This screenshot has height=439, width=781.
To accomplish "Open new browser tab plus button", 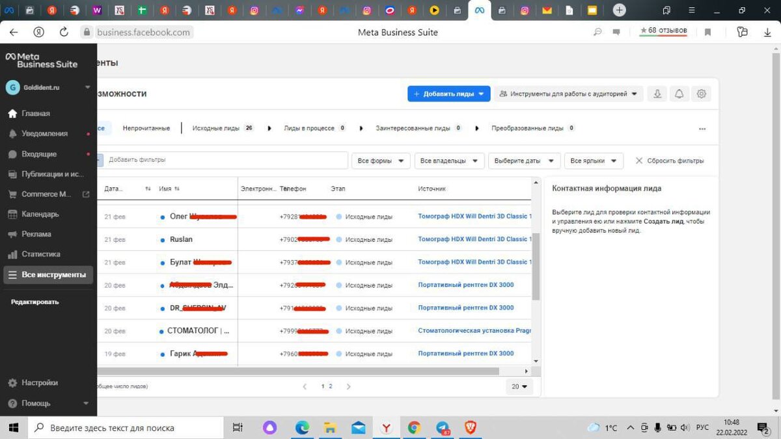I will [620, 10].
